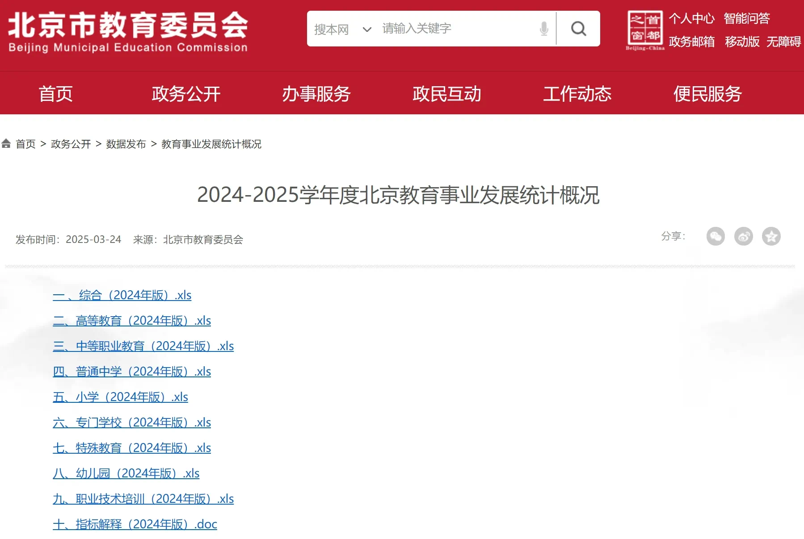This screenshot has width=804, height=539.
Task: Open the 政民互动 section
Action: pyautogui.click(x=447, y=93)
